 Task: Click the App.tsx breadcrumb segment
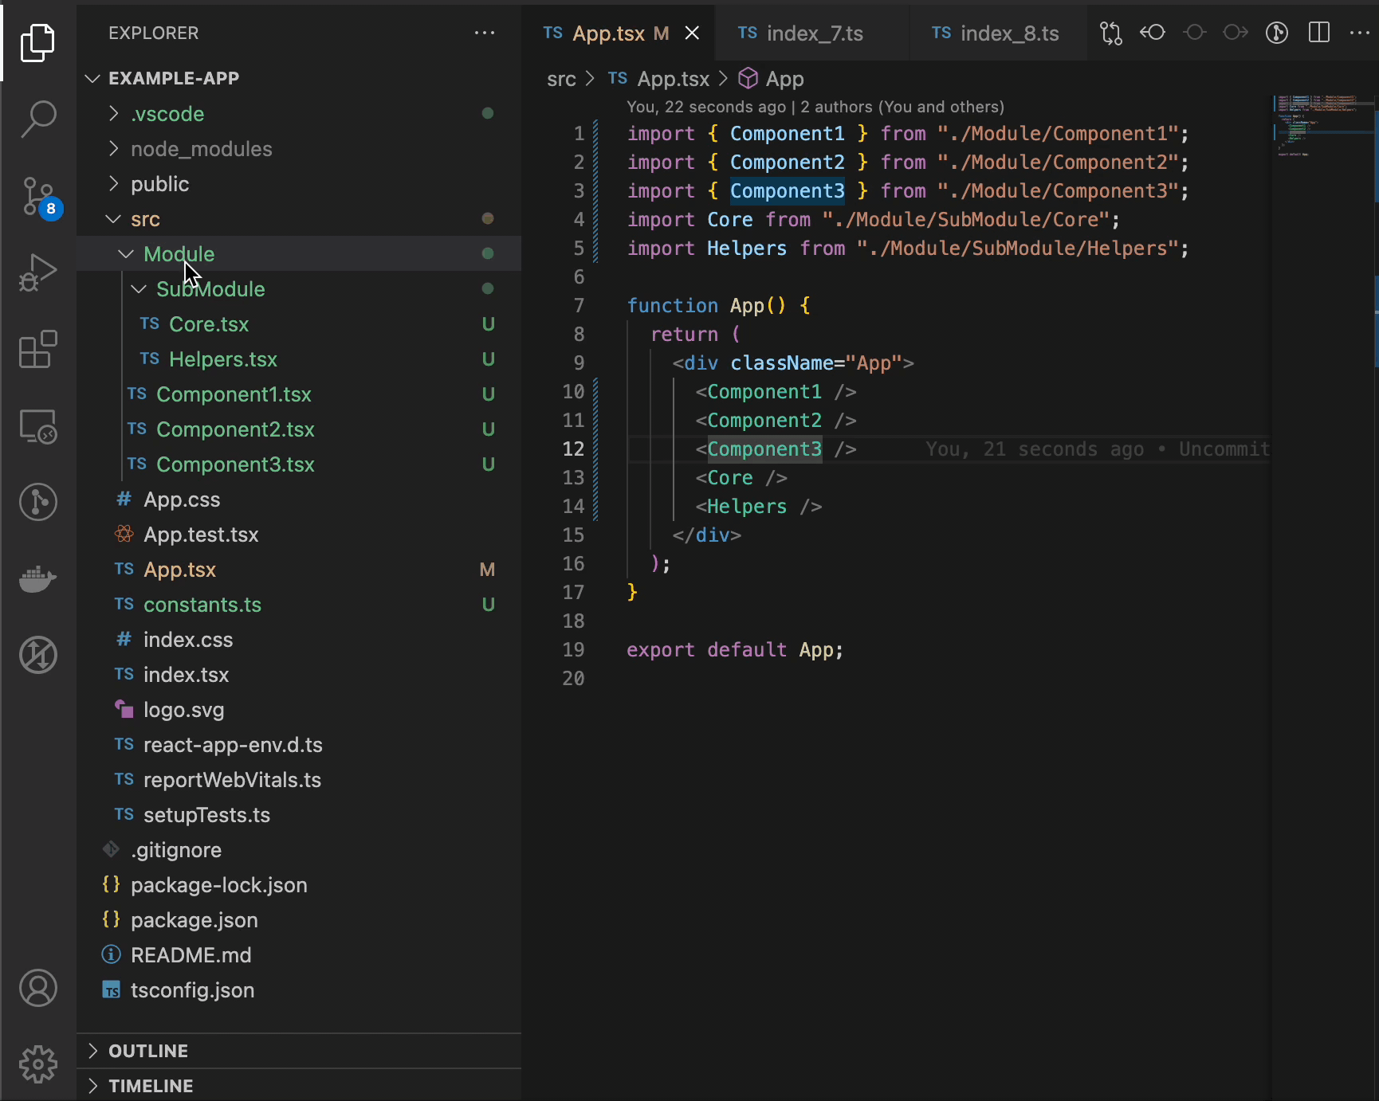pos(658,79)
